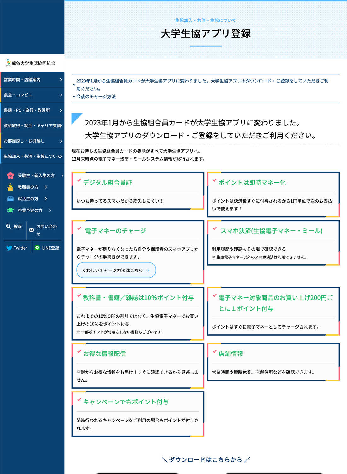Screen dimensions: 347x474
Task: Click the 生協加入・共済・生協について breadcrumb text
Action: (205, 21)
